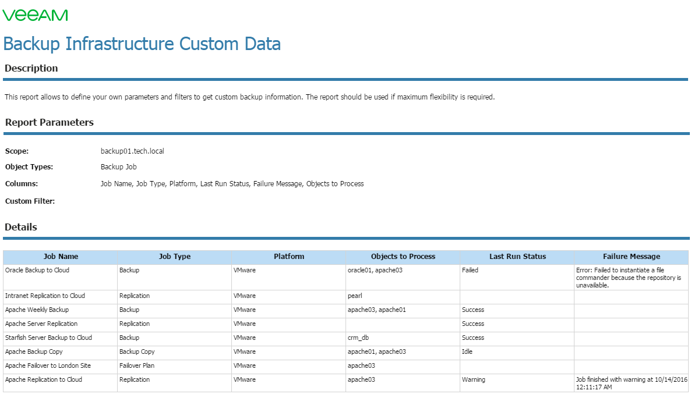Click the Description section heading

point(31,68)
